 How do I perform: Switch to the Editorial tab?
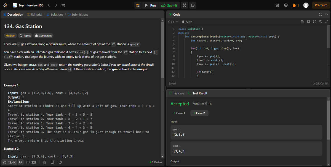point(34,15)
